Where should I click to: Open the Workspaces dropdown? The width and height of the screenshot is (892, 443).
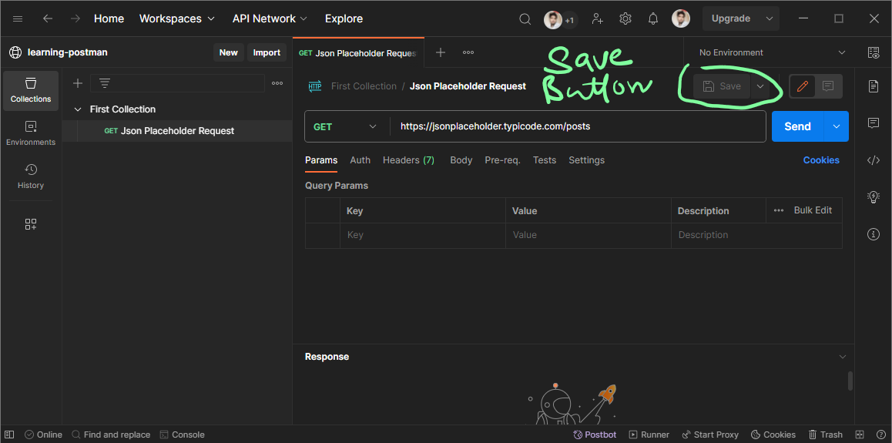[x=177, y=18]
